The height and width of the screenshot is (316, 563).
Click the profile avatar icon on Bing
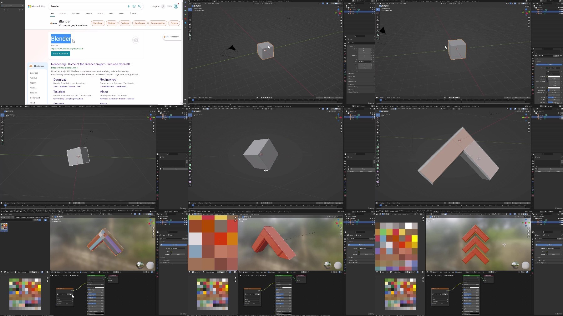click(163, 6)
